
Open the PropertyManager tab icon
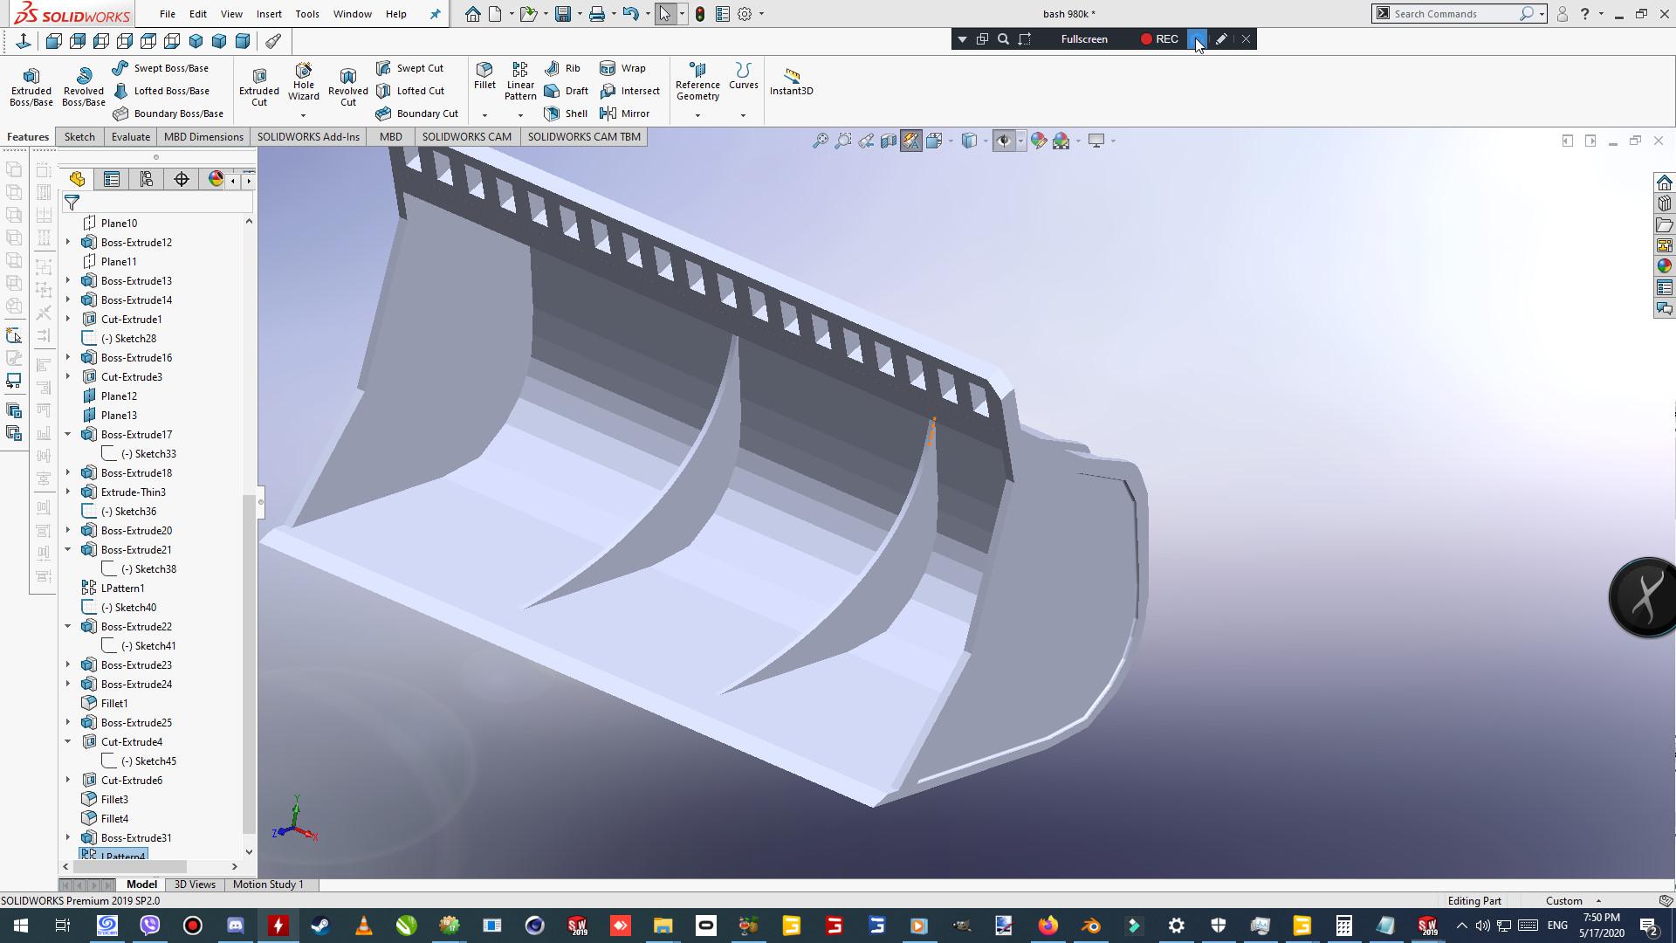(112, 179)
